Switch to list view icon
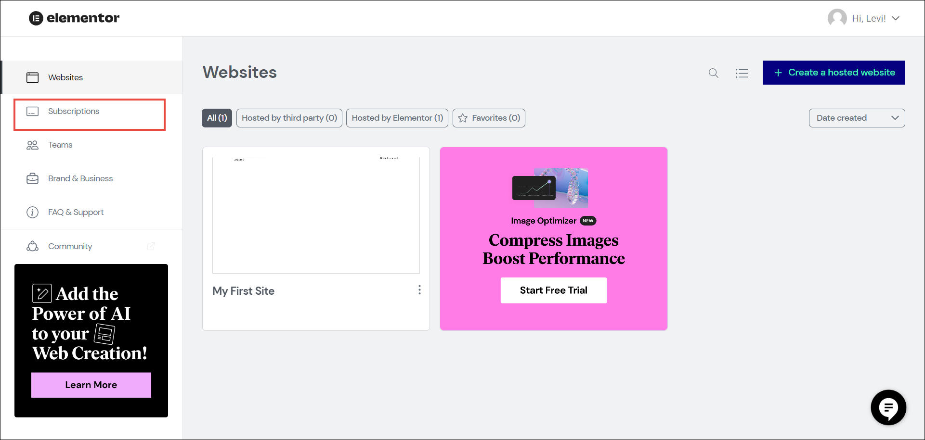The height and width of the screenshot is (440, 925). 742,73
